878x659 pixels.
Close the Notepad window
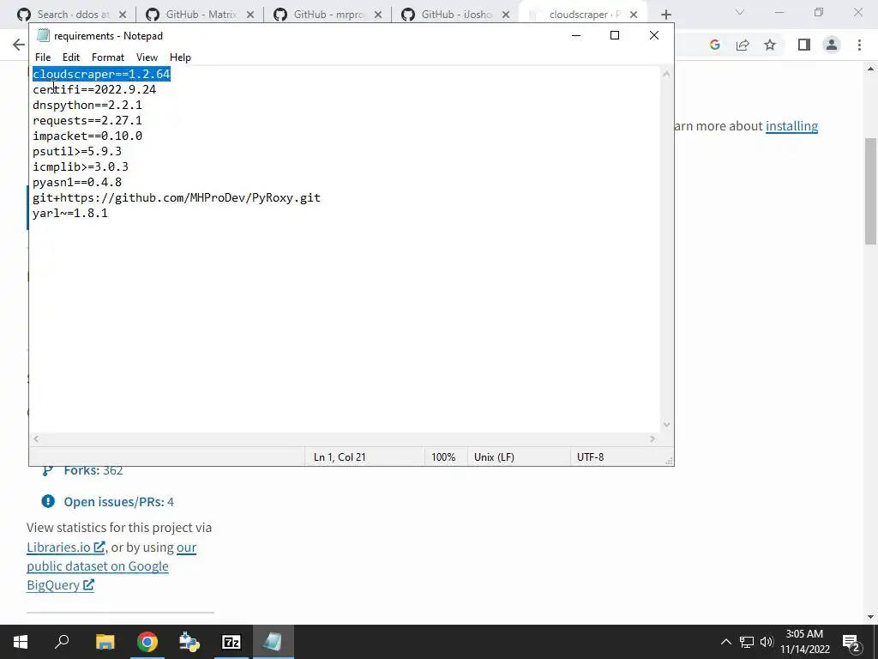pyautogui.click(x=653, y=35)
